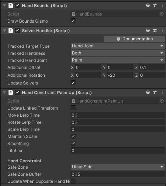Screen dimensions: 166x186
Task: Enable Update Linked Transform checkbox
Action: tap(73, 108)
